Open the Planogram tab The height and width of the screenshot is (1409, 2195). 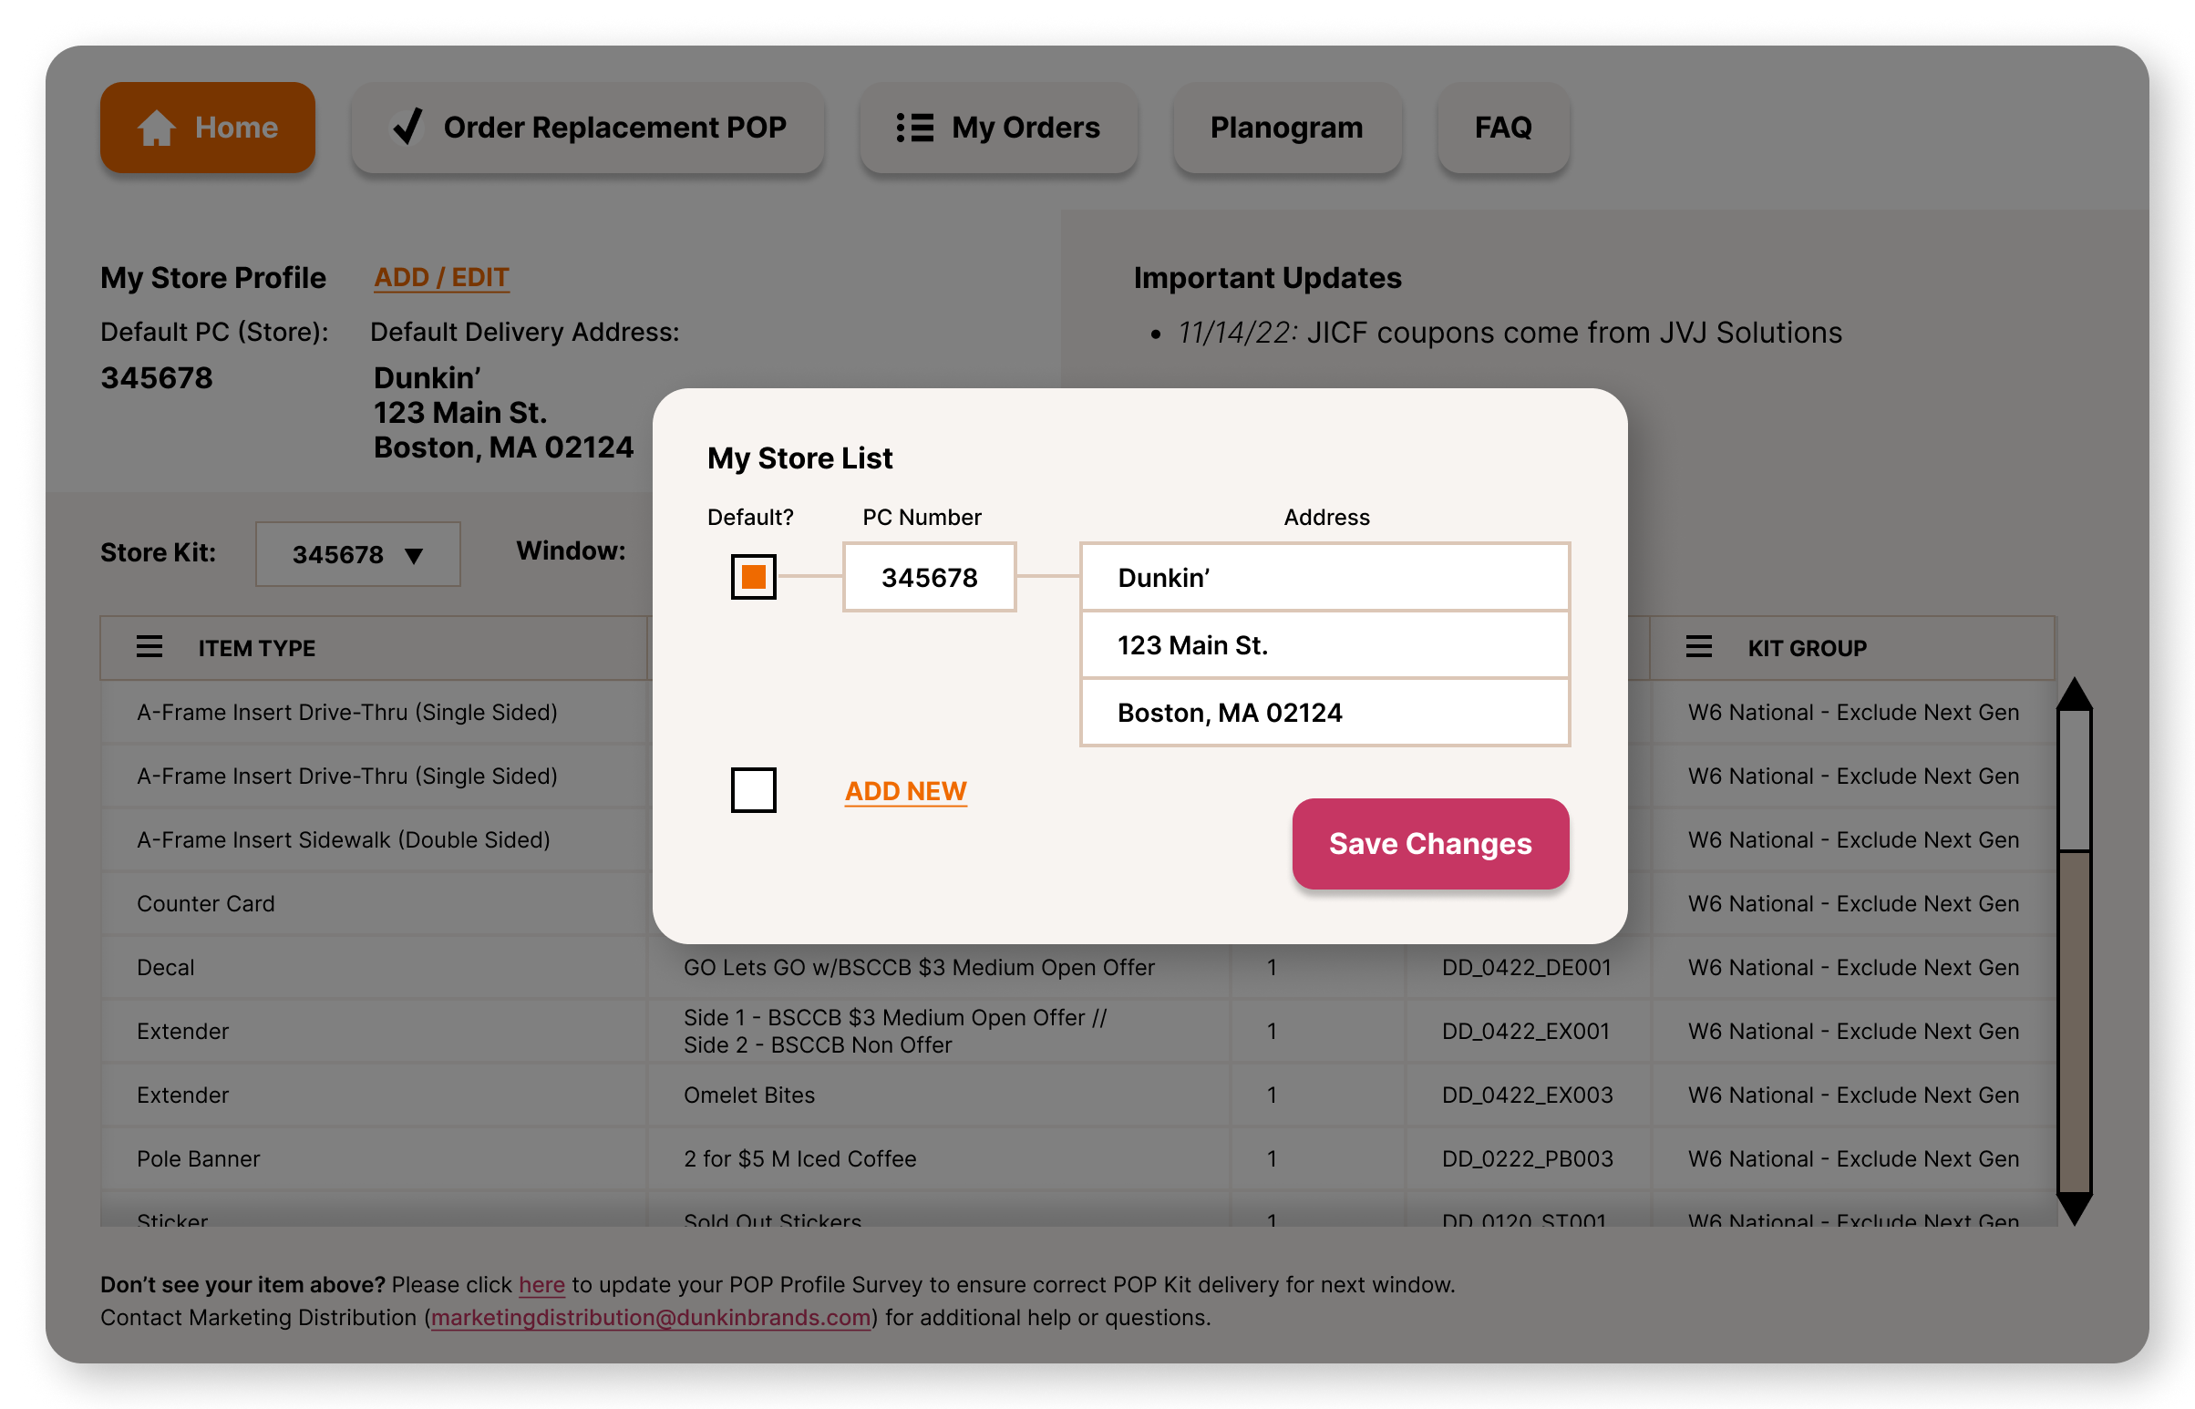[x=1285, y=129]
